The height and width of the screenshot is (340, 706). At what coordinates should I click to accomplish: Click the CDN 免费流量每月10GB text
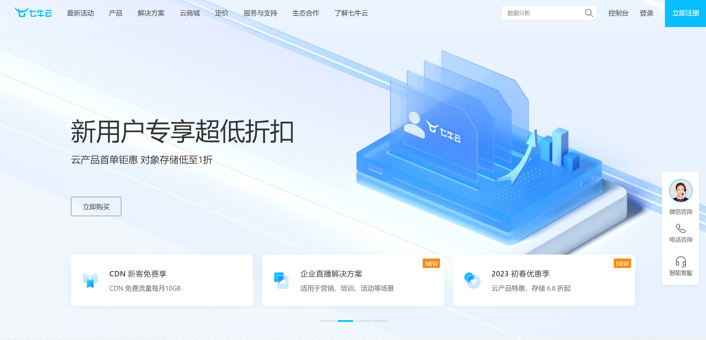(145, 288)
